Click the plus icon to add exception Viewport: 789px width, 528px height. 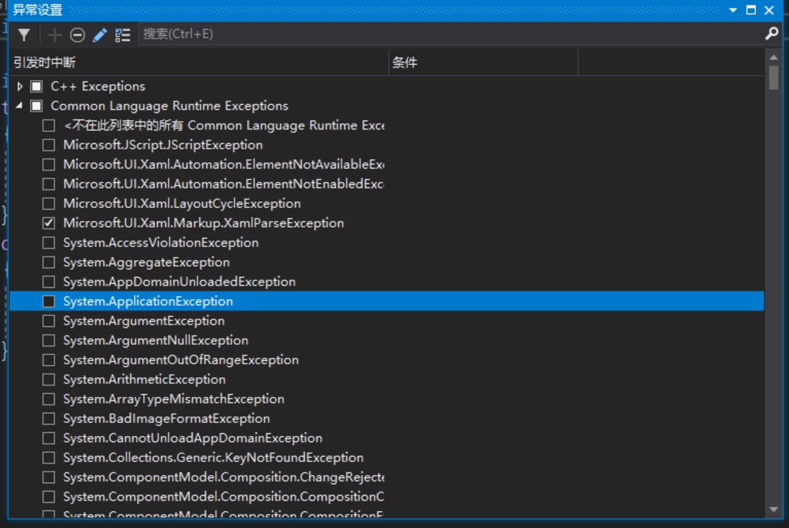pos(55,34)
